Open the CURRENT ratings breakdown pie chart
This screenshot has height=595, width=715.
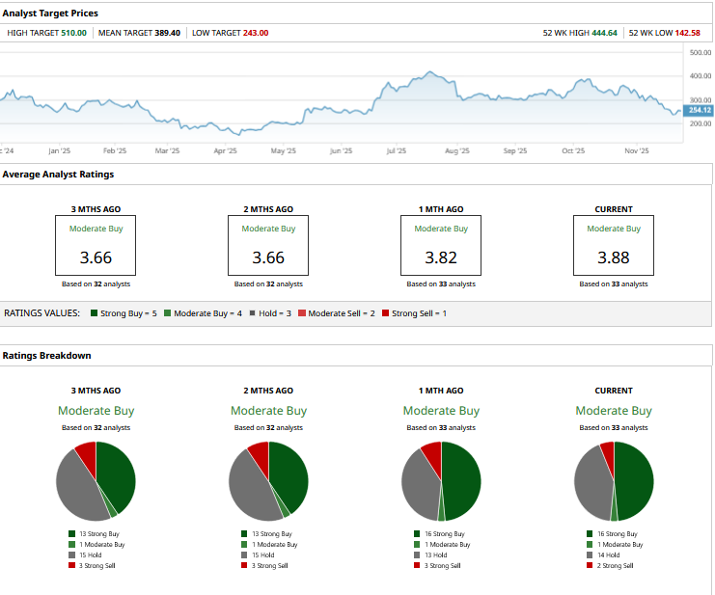click(x=614, y=481)
